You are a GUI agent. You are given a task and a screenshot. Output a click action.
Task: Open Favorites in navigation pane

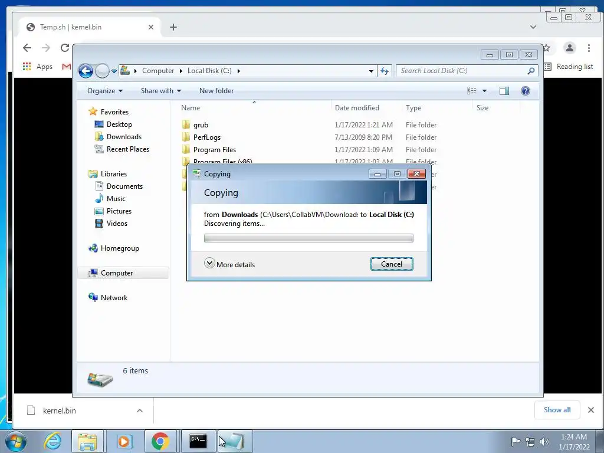pos(114,111)
